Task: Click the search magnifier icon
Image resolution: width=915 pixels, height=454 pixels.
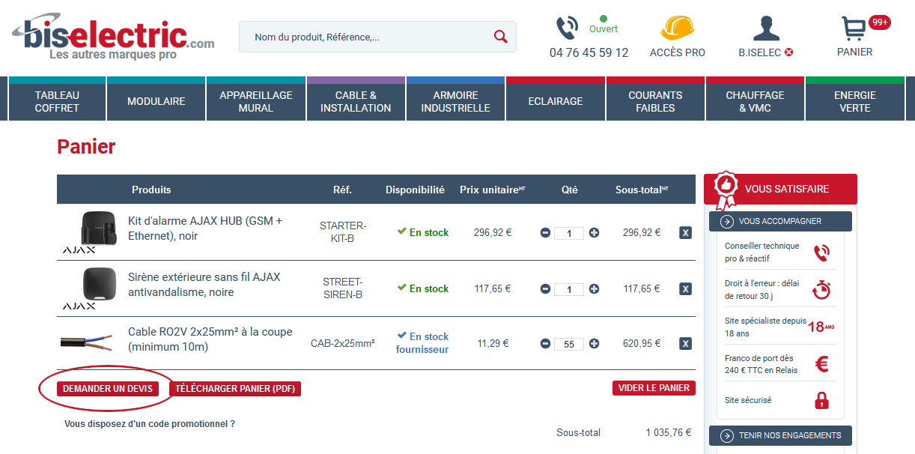Action: pyautogui.click(x=501, y=37)
